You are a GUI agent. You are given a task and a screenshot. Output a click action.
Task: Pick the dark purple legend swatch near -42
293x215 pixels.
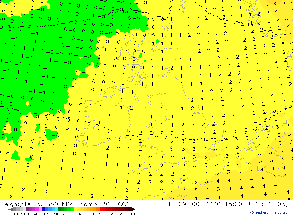pyautogui.click(x=28, y=209)
